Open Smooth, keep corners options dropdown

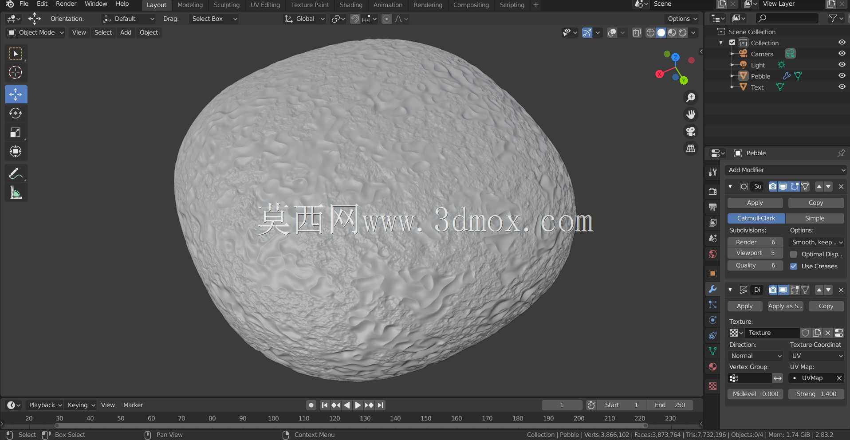point(817,242)
